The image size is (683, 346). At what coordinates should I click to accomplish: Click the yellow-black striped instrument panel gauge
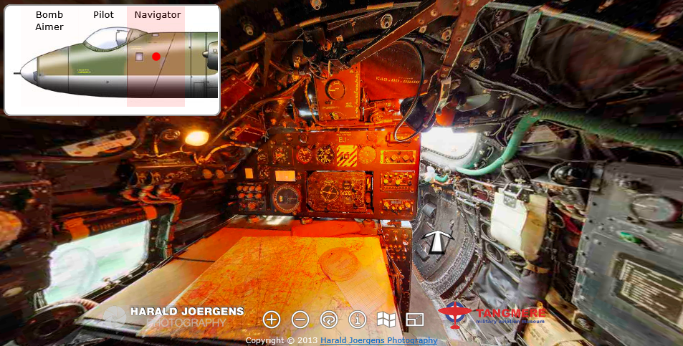(347, 155)
